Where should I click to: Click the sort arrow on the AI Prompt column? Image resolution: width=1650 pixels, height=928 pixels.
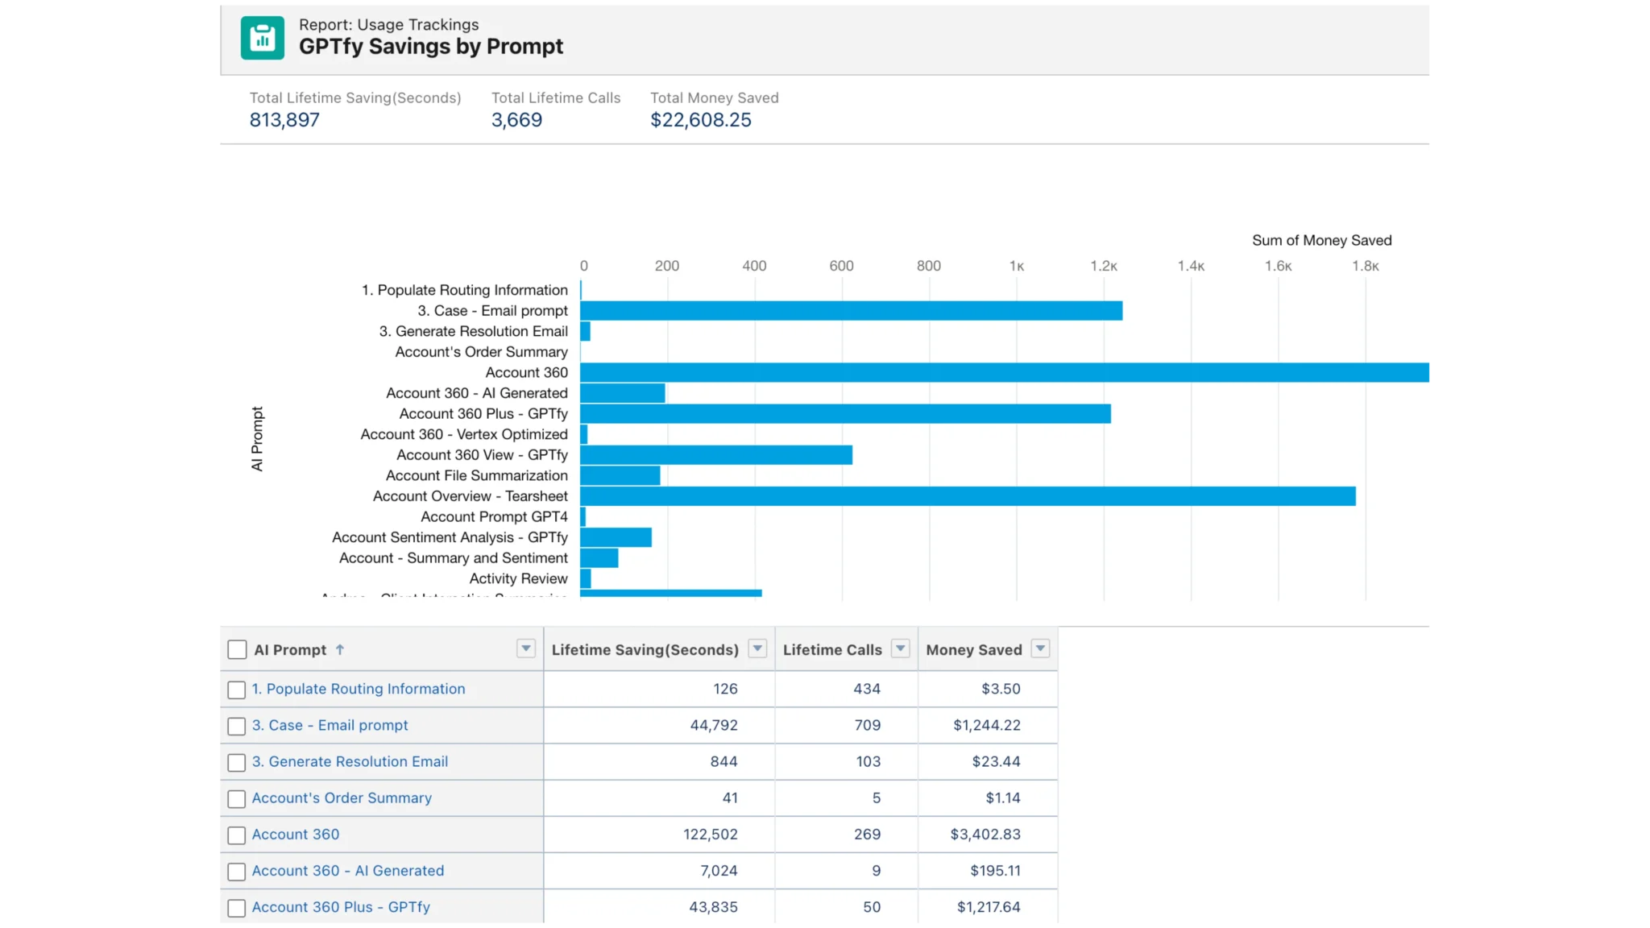[340, 649]
